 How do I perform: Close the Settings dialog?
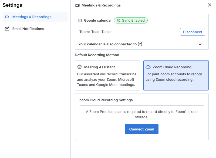click(210, 5)
